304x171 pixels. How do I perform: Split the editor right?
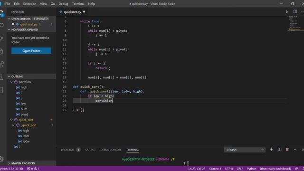[295, 11]
